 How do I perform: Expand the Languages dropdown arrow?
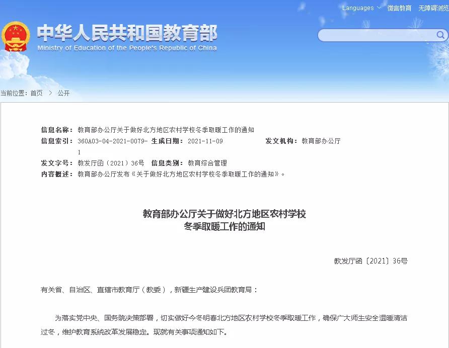[379, 8]
